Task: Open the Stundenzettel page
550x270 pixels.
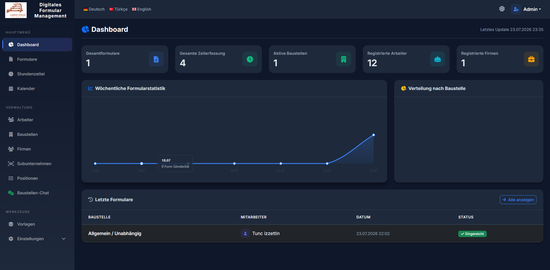Action: tap(37, 74)
